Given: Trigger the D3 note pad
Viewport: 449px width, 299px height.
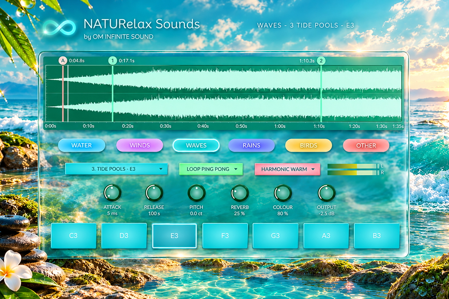Looking at the screenshot, I should pyautogui.click(x=124, y=236).
